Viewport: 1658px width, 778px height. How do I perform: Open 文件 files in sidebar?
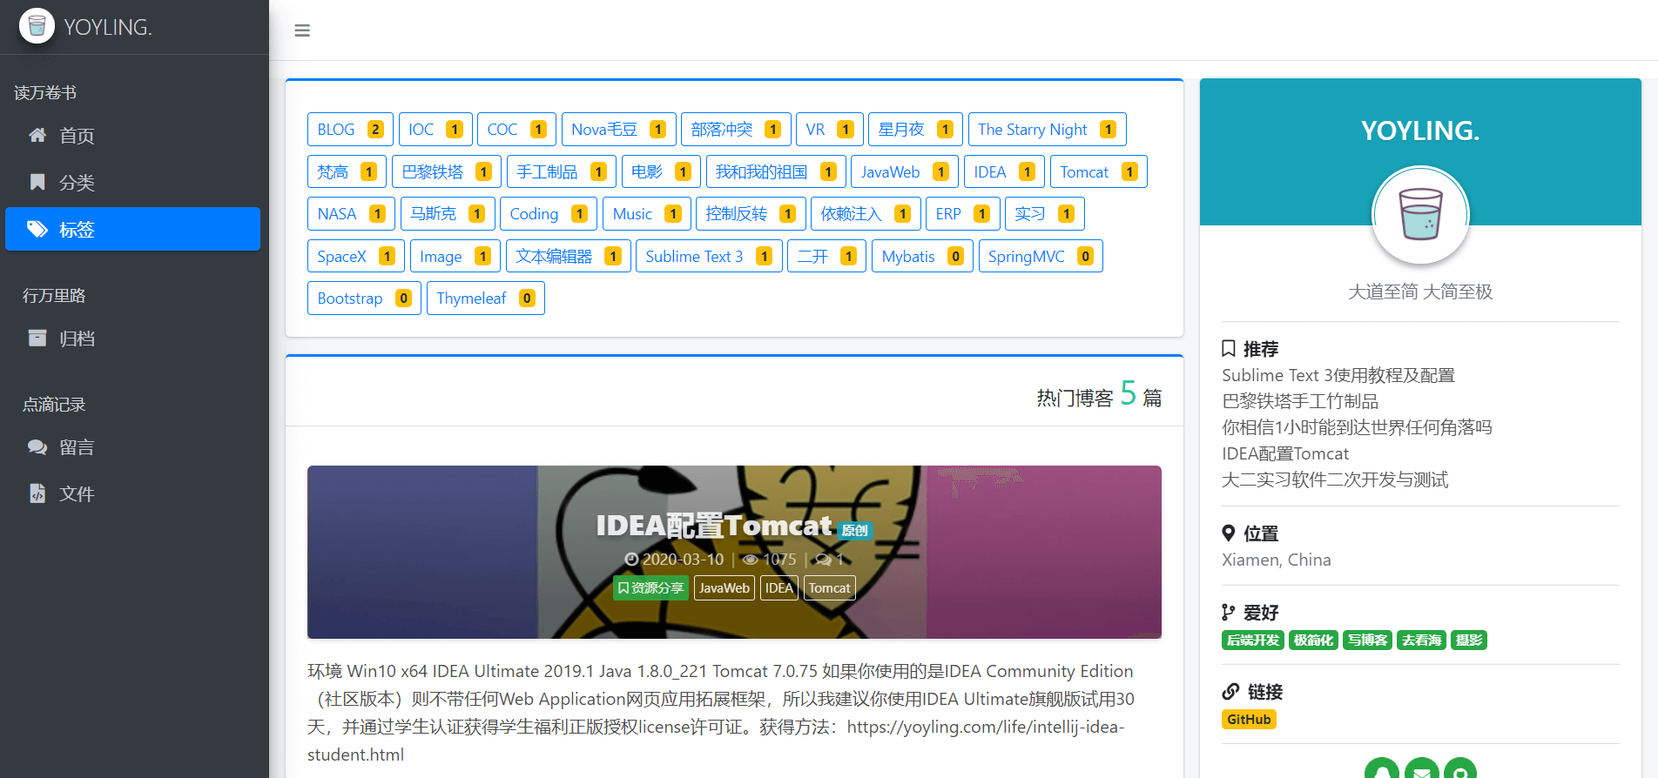point(133,494)
